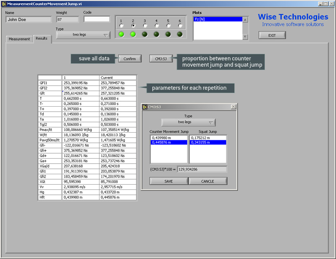
Task: Click cell 0,662000 s in T row
Action: 81,99
